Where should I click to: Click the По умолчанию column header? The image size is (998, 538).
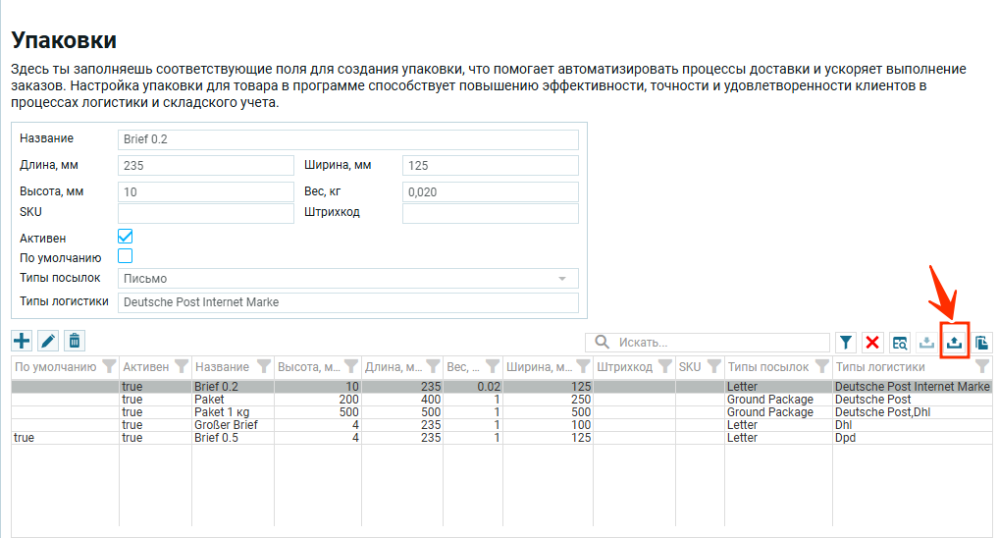pyautogui.click(x=55, y=367)
